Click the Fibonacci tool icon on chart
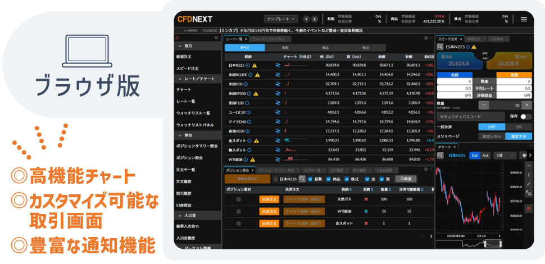 [x=529, y=193]
